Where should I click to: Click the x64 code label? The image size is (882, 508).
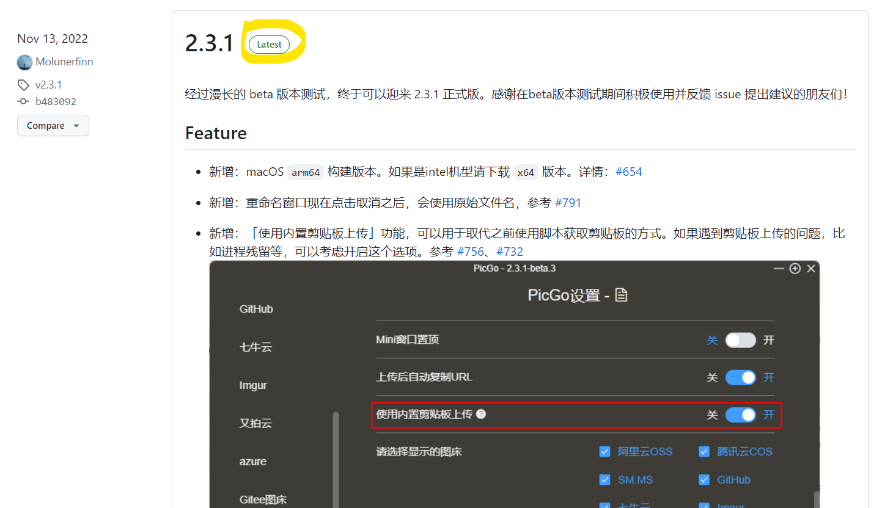526,173
